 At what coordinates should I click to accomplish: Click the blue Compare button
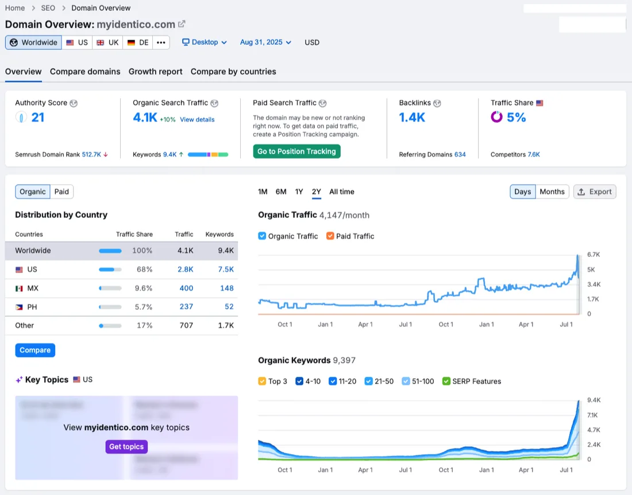(35, 350)
